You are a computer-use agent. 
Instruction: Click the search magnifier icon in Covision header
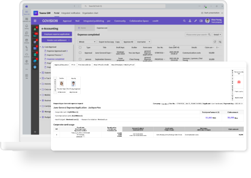(184, 21)
